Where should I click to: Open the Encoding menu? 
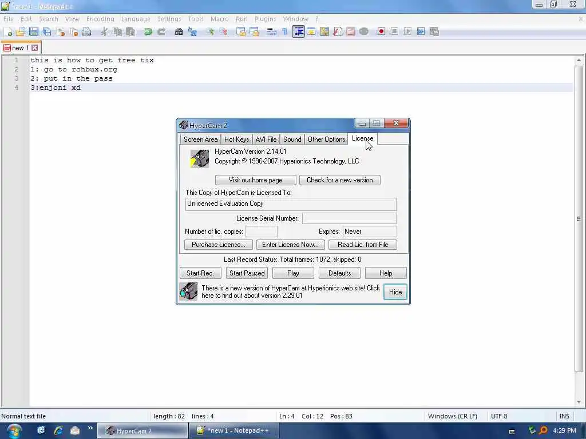click(100, 19)
